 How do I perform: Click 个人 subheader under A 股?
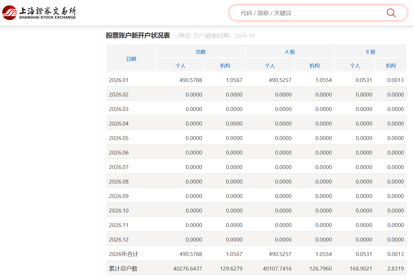click(270, 66)
